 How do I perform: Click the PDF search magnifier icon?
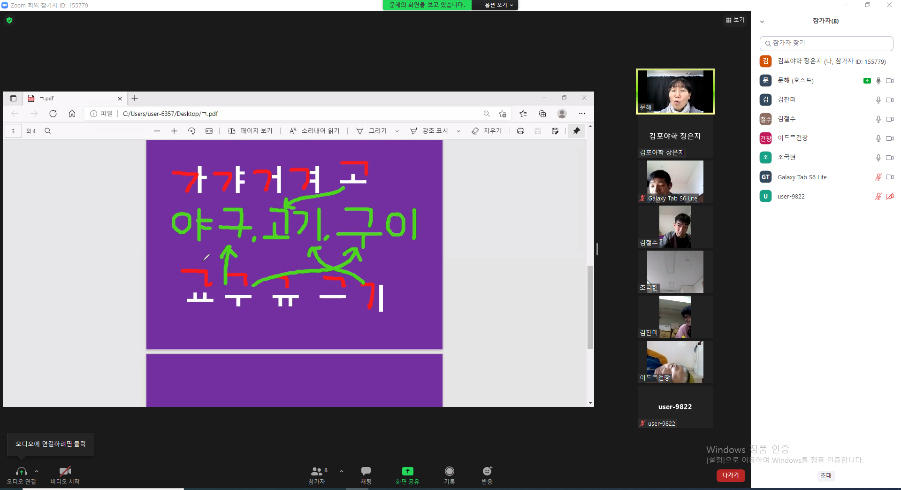point(47,131)
